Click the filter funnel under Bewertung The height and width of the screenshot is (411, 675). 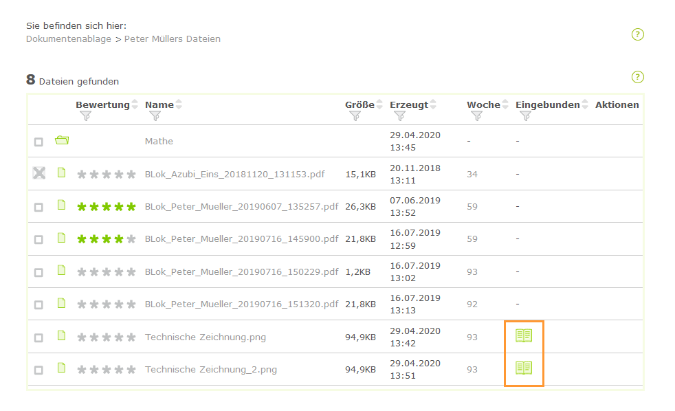pyautogui.click(x=86, y=116)
